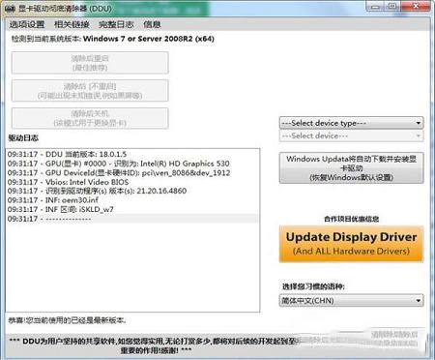Open the 简体中文(CHN) language dropdown
Screen dimensions: 435x360
[x=351, y=301]
